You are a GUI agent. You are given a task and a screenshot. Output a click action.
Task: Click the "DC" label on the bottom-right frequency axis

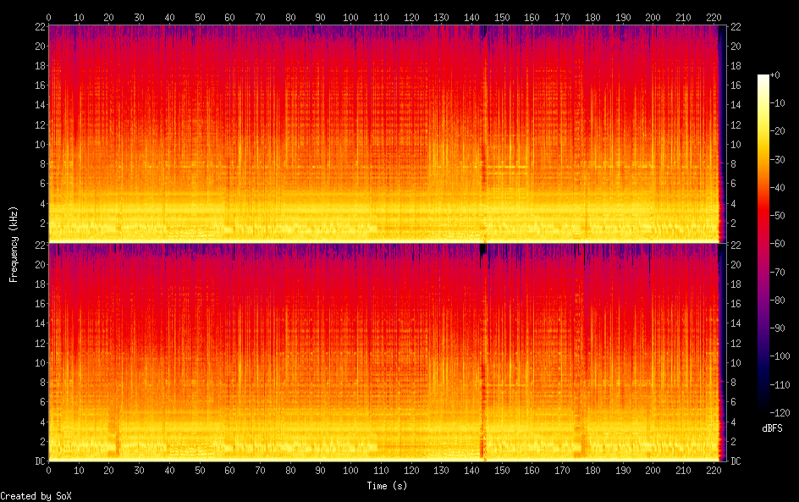click(x=736, y=461)
